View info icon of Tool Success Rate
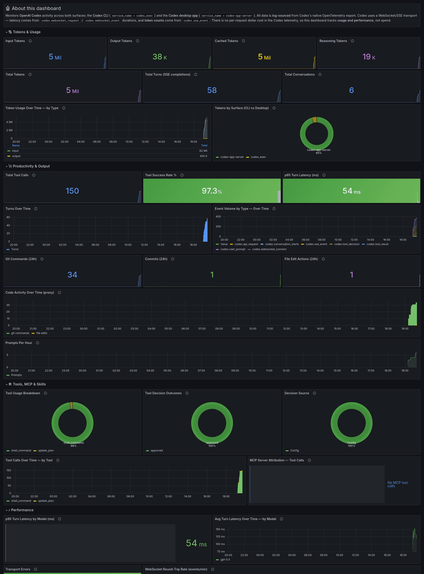 tap(182, 175)
